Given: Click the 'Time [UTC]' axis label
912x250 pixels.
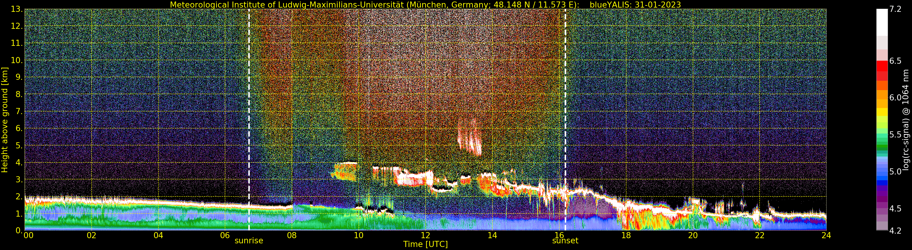Looking at the screenshot, I should [425, 244].
